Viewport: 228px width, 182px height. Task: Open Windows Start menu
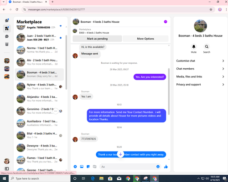coord(4,178)
